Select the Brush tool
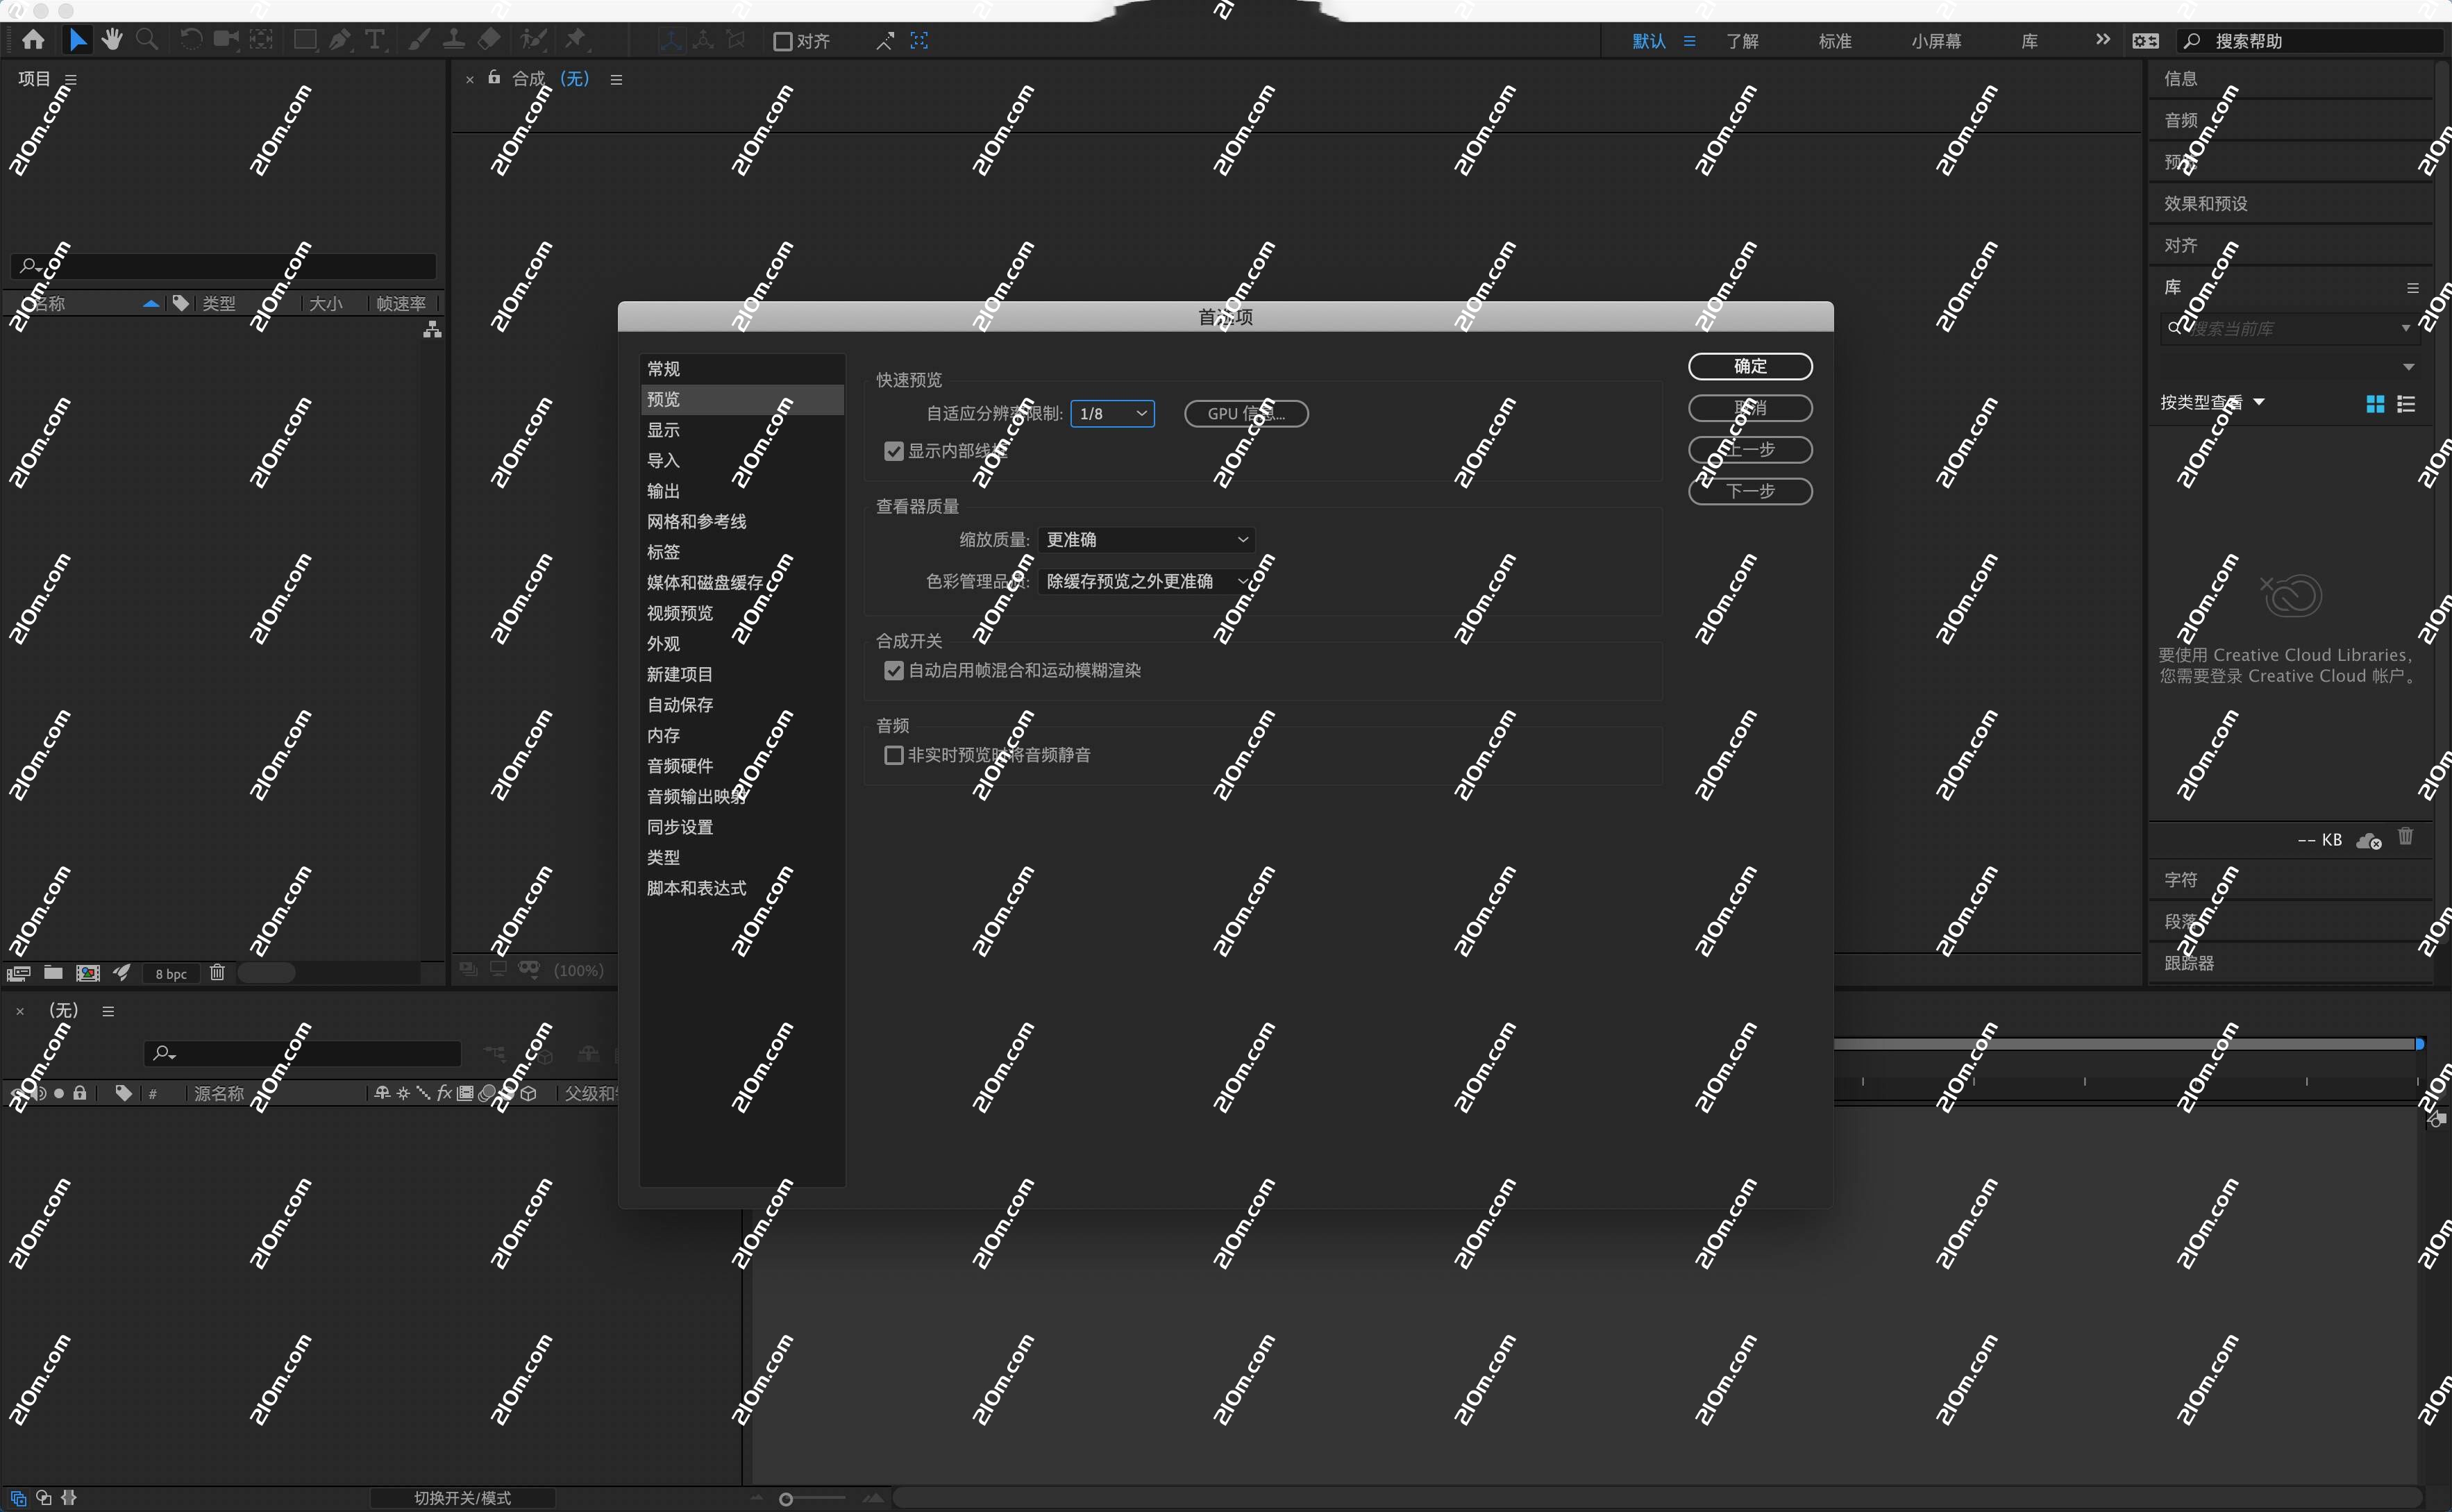 [419, 40]
